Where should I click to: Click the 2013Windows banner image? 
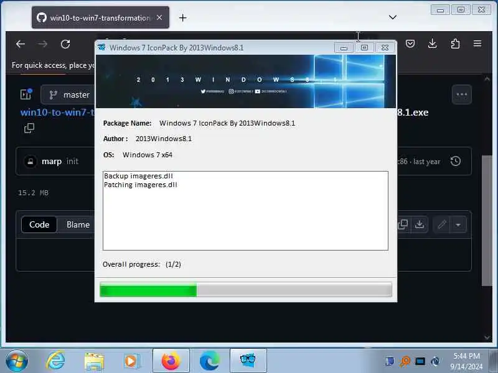(245, 81)
